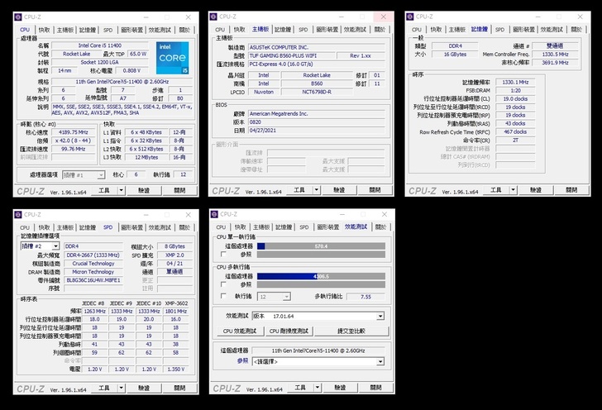Open the 主機板 tab in memory window
Screen dimensions: 602x410
[456, 29]
